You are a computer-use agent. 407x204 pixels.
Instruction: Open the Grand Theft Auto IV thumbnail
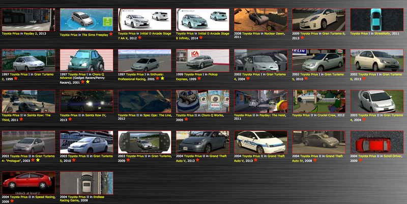[x=319, y=142]
